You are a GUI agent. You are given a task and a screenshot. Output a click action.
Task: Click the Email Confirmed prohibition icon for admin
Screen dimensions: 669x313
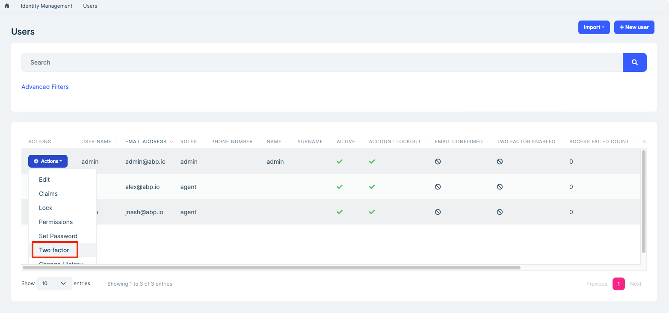438,161
